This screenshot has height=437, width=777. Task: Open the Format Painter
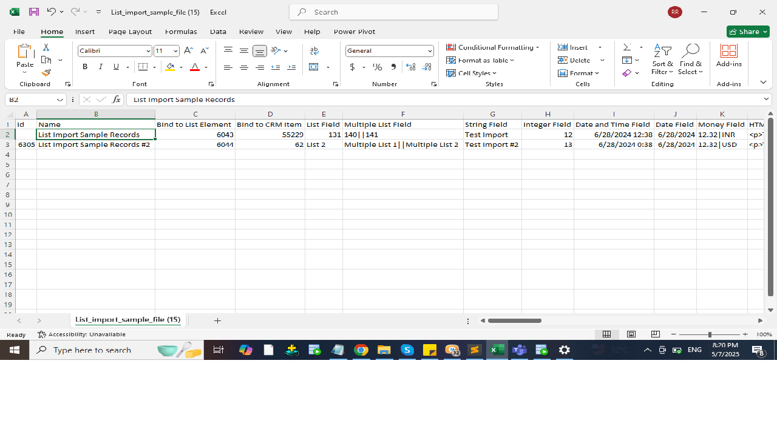tap(46, 73)
